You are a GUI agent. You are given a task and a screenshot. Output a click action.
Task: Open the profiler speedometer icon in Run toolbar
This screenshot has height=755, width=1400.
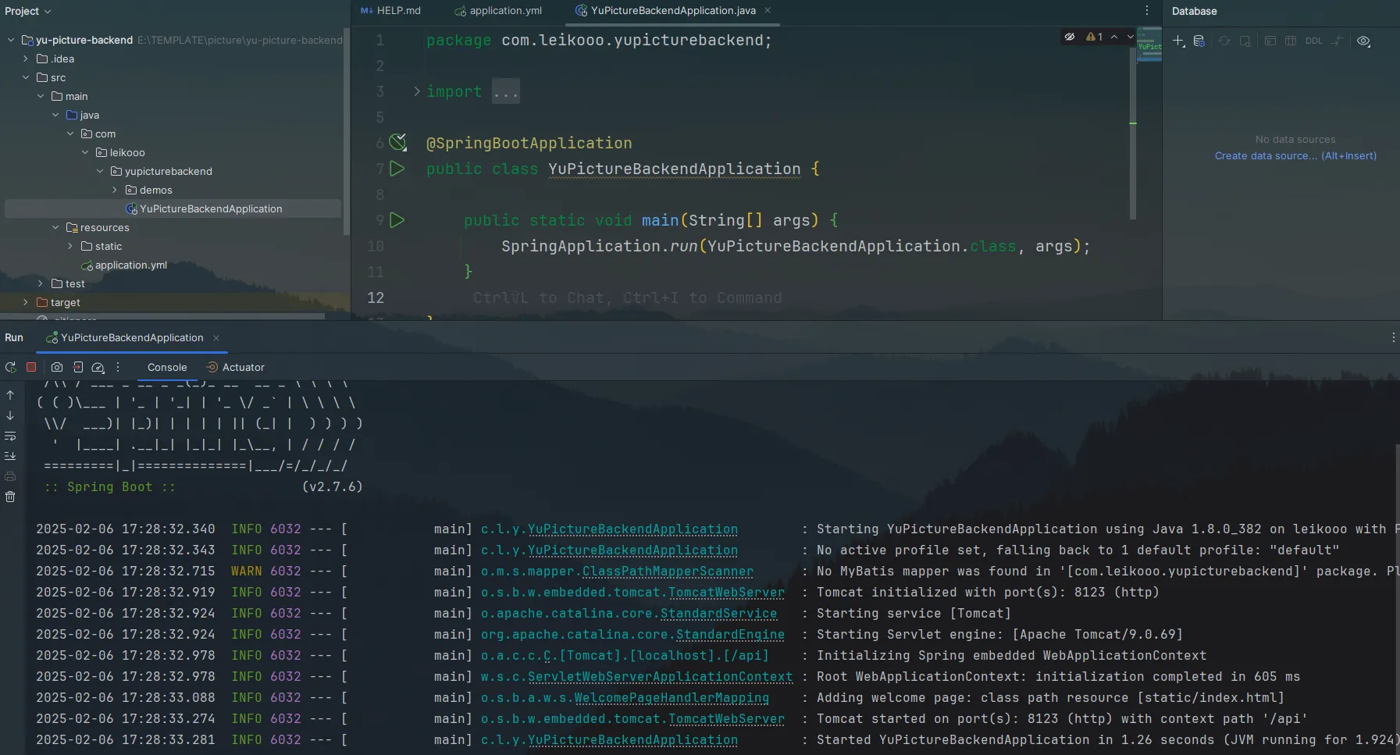[98, 367]
